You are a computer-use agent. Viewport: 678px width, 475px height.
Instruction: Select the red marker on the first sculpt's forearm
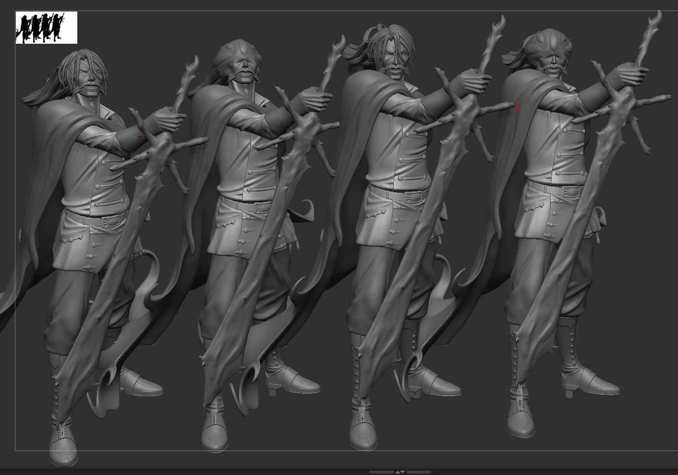coord(139,137)
